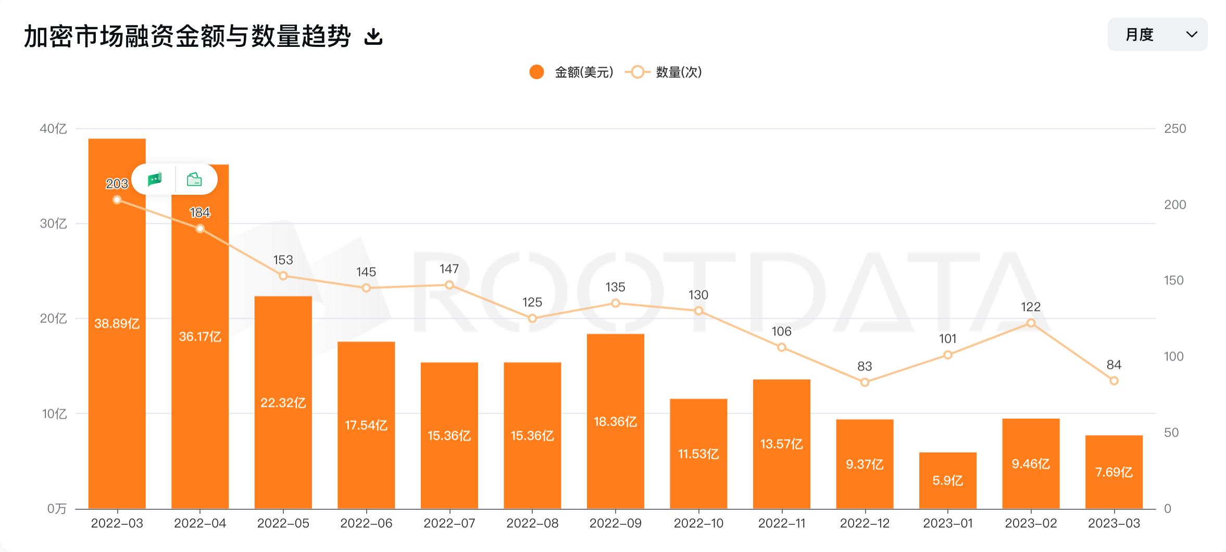Screen dimensions: 1226x552
Task: Click the orange 金额 legend dot
Action: [536, 72]
